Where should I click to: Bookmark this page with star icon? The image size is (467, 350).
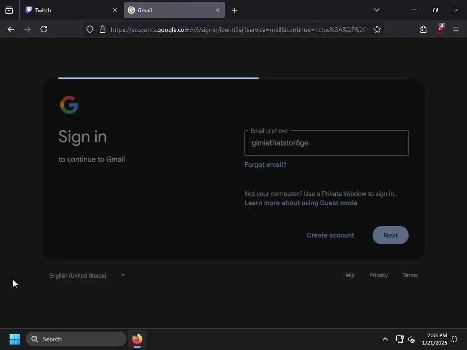point(377,29)
